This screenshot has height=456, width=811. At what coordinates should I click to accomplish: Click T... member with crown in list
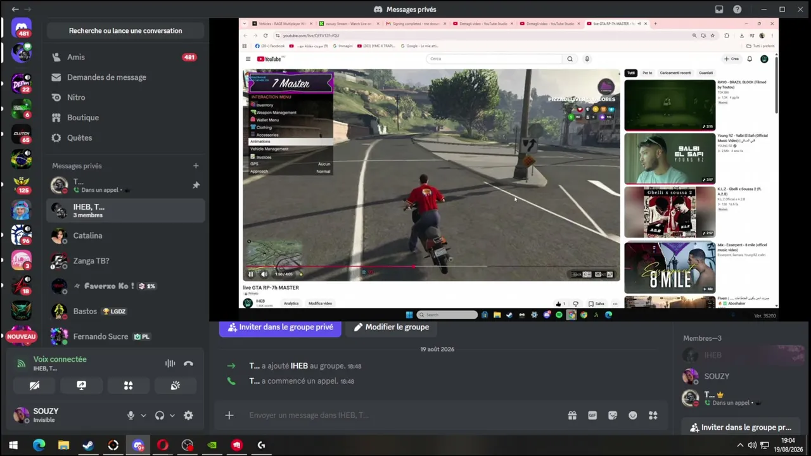pyautogui.click(x=741, y=398)
